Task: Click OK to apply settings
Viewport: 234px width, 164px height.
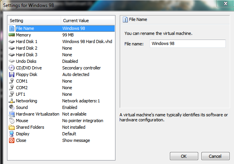Action: [184, 156]
